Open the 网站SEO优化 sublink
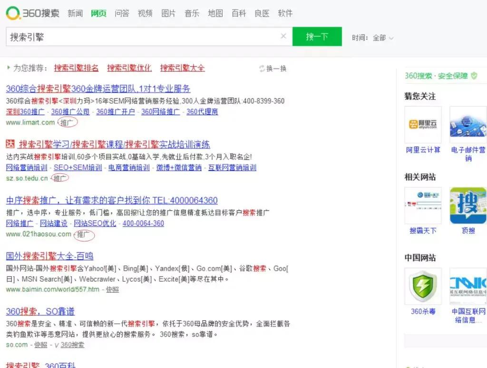Screen dimensions: 487x368 [x=95, y=223]
